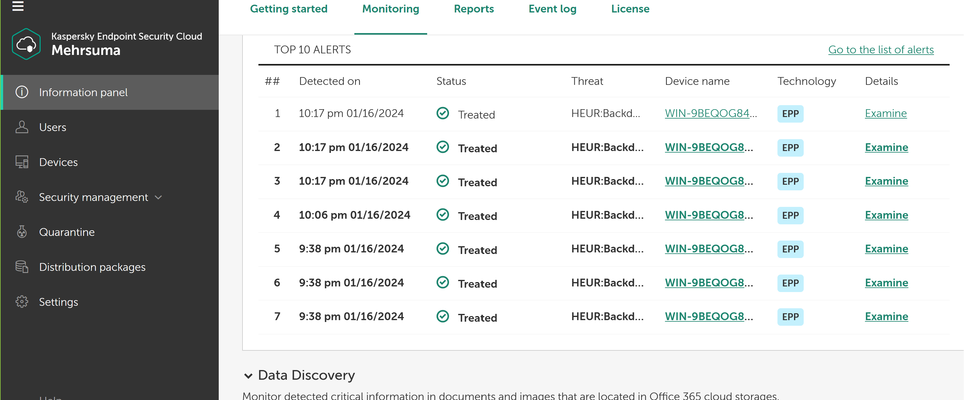Click the Treated checkmark icon in row 1

(x=443, y=113)
